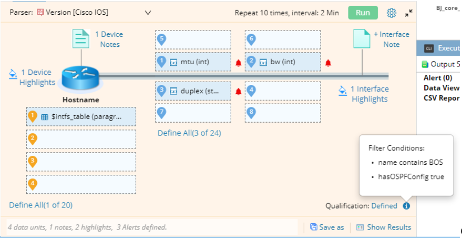Click the 'hasOSPFConfig true' filter condition
The height and width of the screenshot is (238, 462).
(411, 176)
